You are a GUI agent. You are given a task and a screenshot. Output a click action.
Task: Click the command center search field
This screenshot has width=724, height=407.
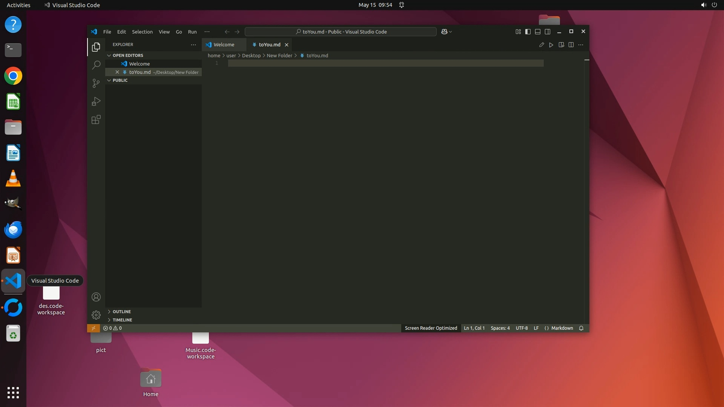[x=341, y=32]
